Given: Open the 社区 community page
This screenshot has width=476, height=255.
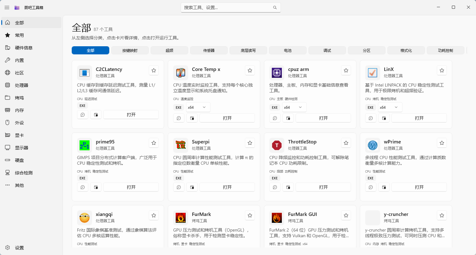Looking at the screenshot, I should tap(31, 72).
